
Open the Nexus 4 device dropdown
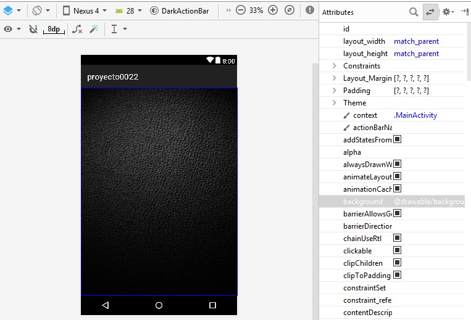click(85, 10)
